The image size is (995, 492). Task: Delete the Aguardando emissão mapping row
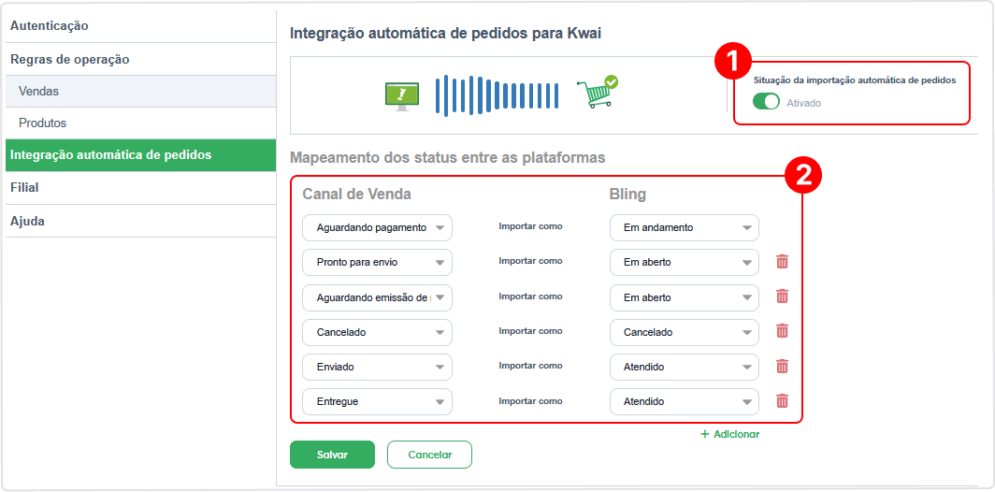click(783, 297)
